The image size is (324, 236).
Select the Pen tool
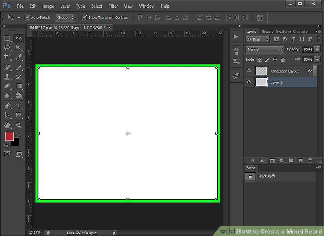tap(7, 106)
